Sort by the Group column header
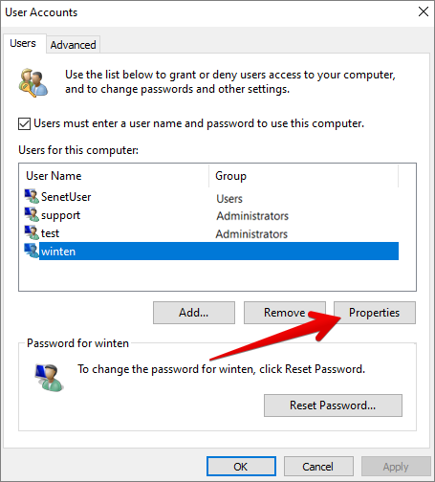 (x=303, y=176)
